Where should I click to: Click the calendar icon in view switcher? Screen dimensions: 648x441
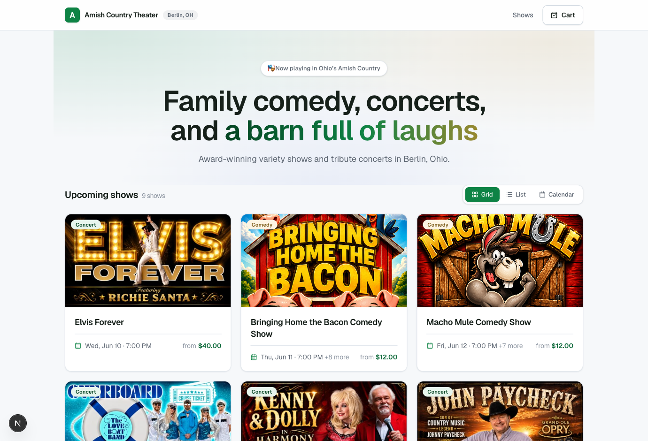(542, 195)
